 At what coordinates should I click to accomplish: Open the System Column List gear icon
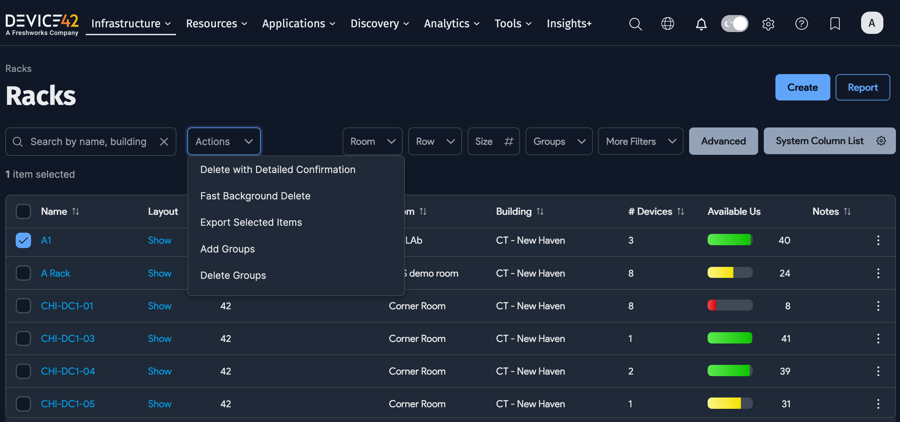coord(881,141)
